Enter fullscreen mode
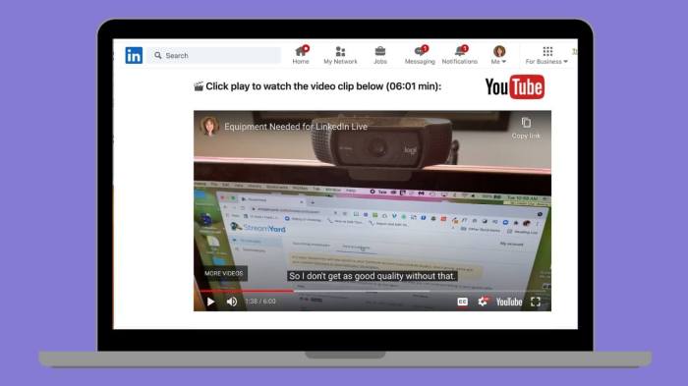 tap(536, 302)
